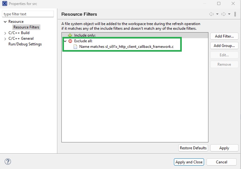Screen dimensions: 241x169
Task: Click the red Exclude all icon
Action: tap(70, 41)
